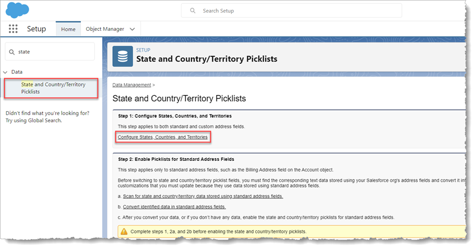Focus the Search Setup field
476x249 pixels.
coord(292,10)
